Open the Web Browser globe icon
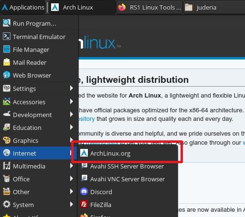Image resolution: width=245 pixels, height=217 pixels. click(x=7, y=75)
